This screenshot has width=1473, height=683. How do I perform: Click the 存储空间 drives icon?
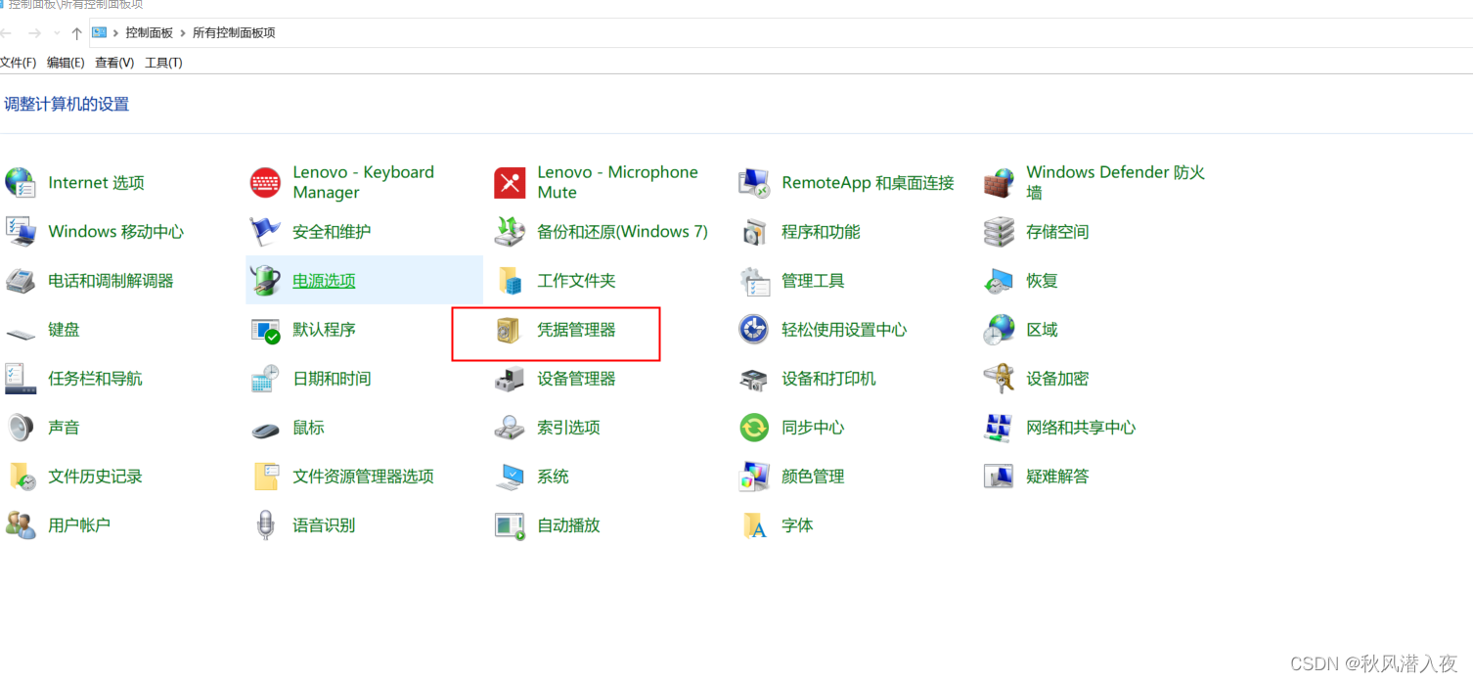999,231
